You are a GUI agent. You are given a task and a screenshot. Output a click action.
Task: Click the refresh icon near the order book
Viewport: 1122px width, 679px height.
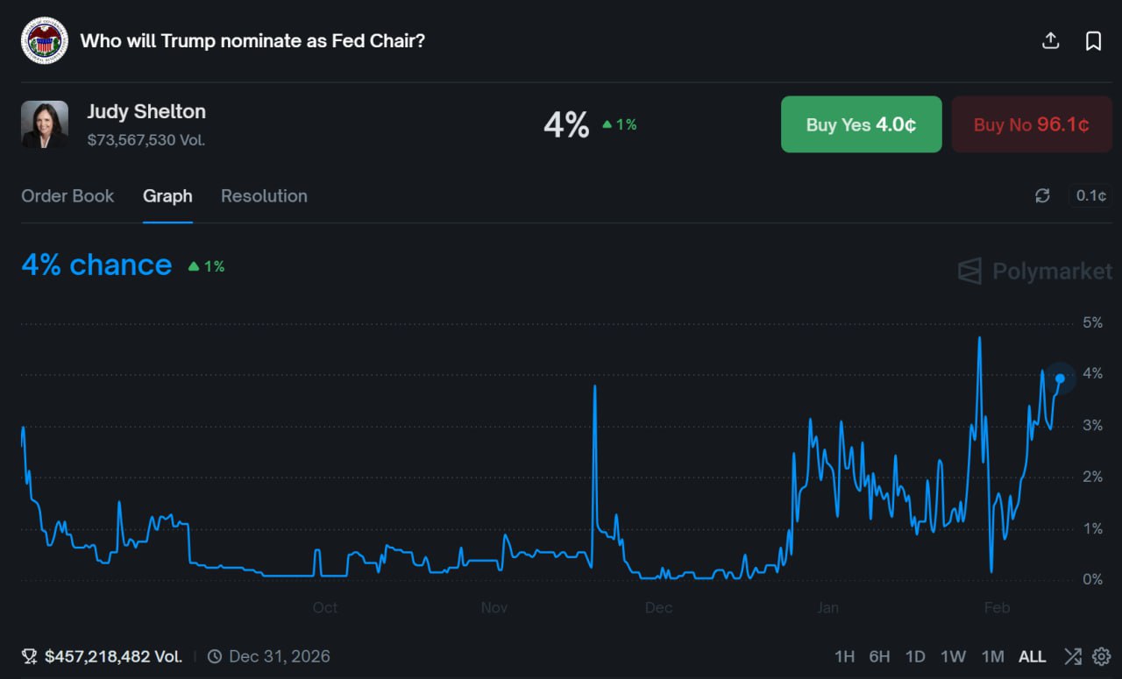(x=1042, y=195)
